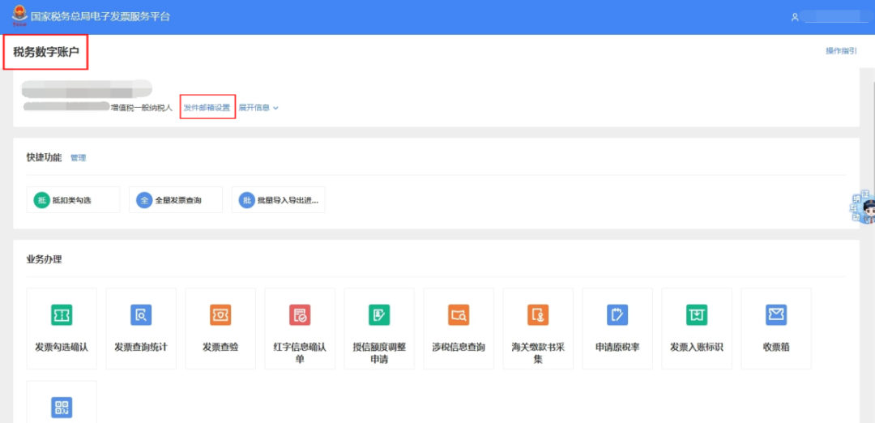Click 发件邮箱设置 link
Screen dimensions: 875x423
click(x=207, y=108)
